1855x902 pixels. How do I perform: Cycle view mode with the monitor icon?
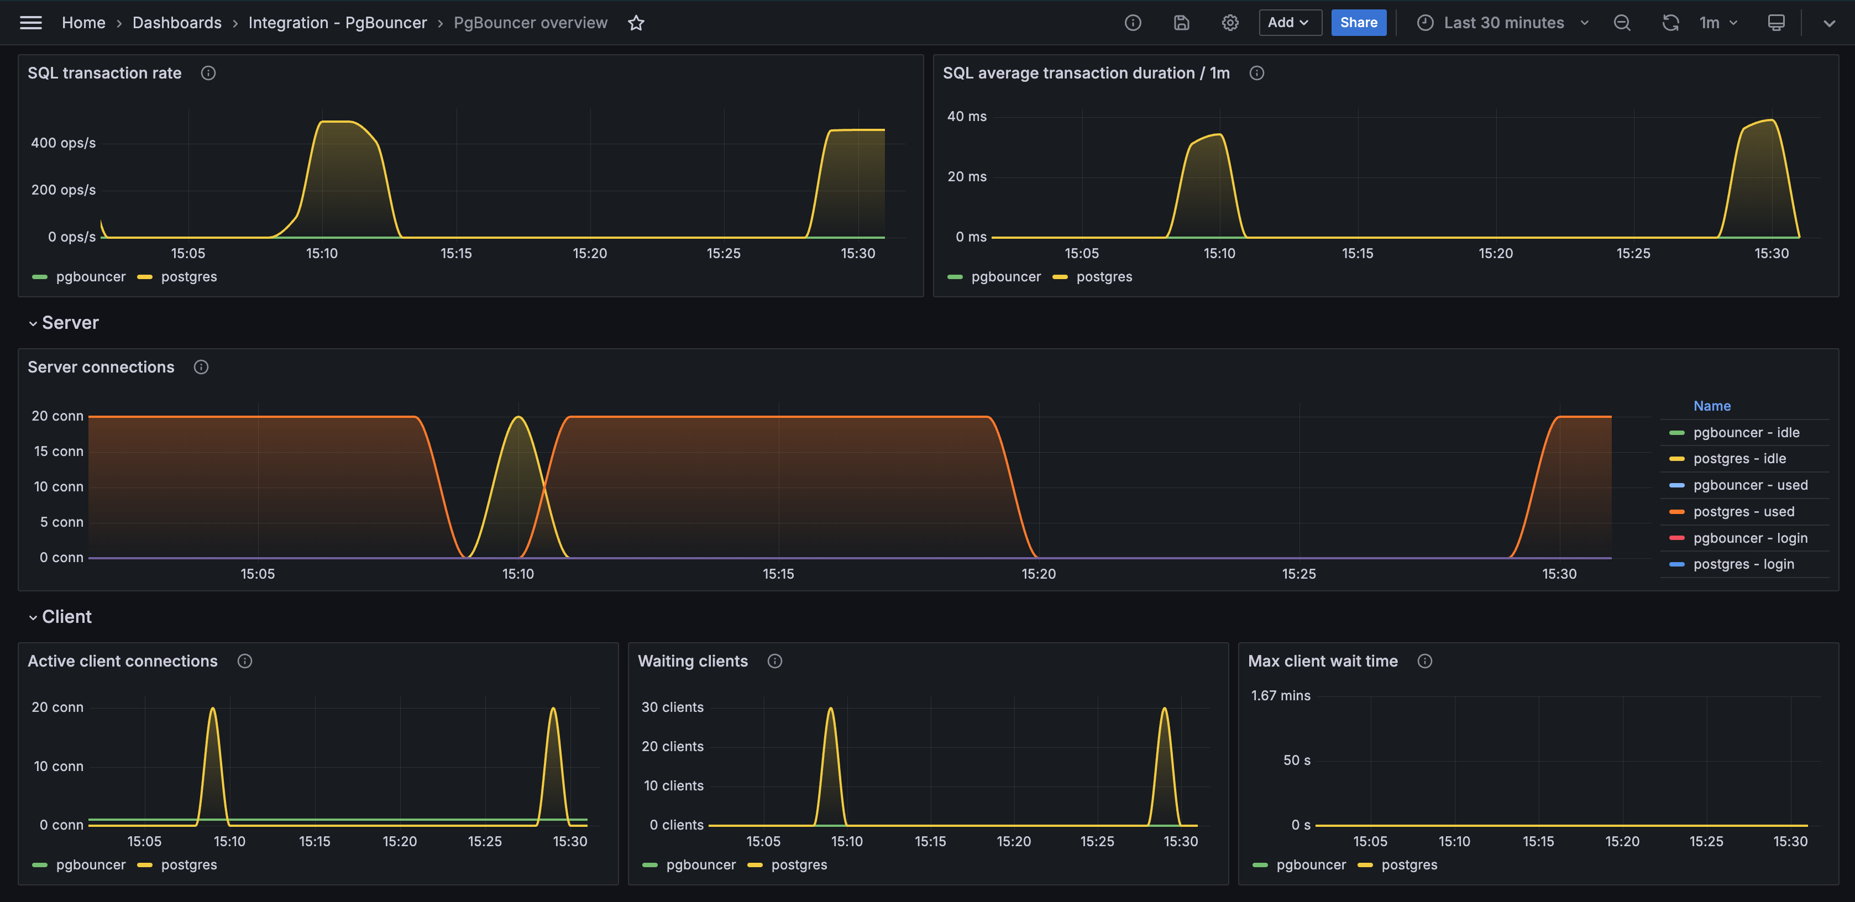(1776, 23)
